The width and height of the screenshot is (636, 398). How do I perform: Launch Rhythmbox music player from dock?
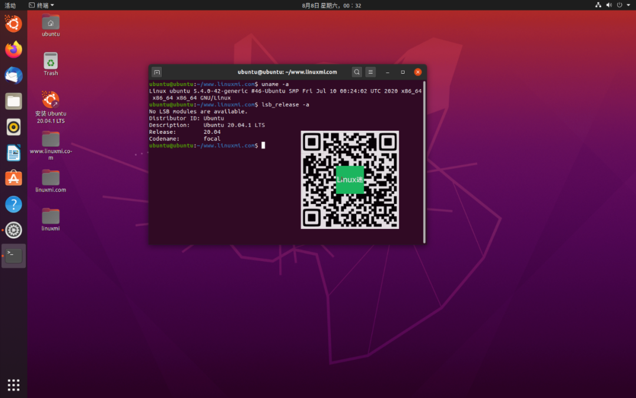pos(14,127)
